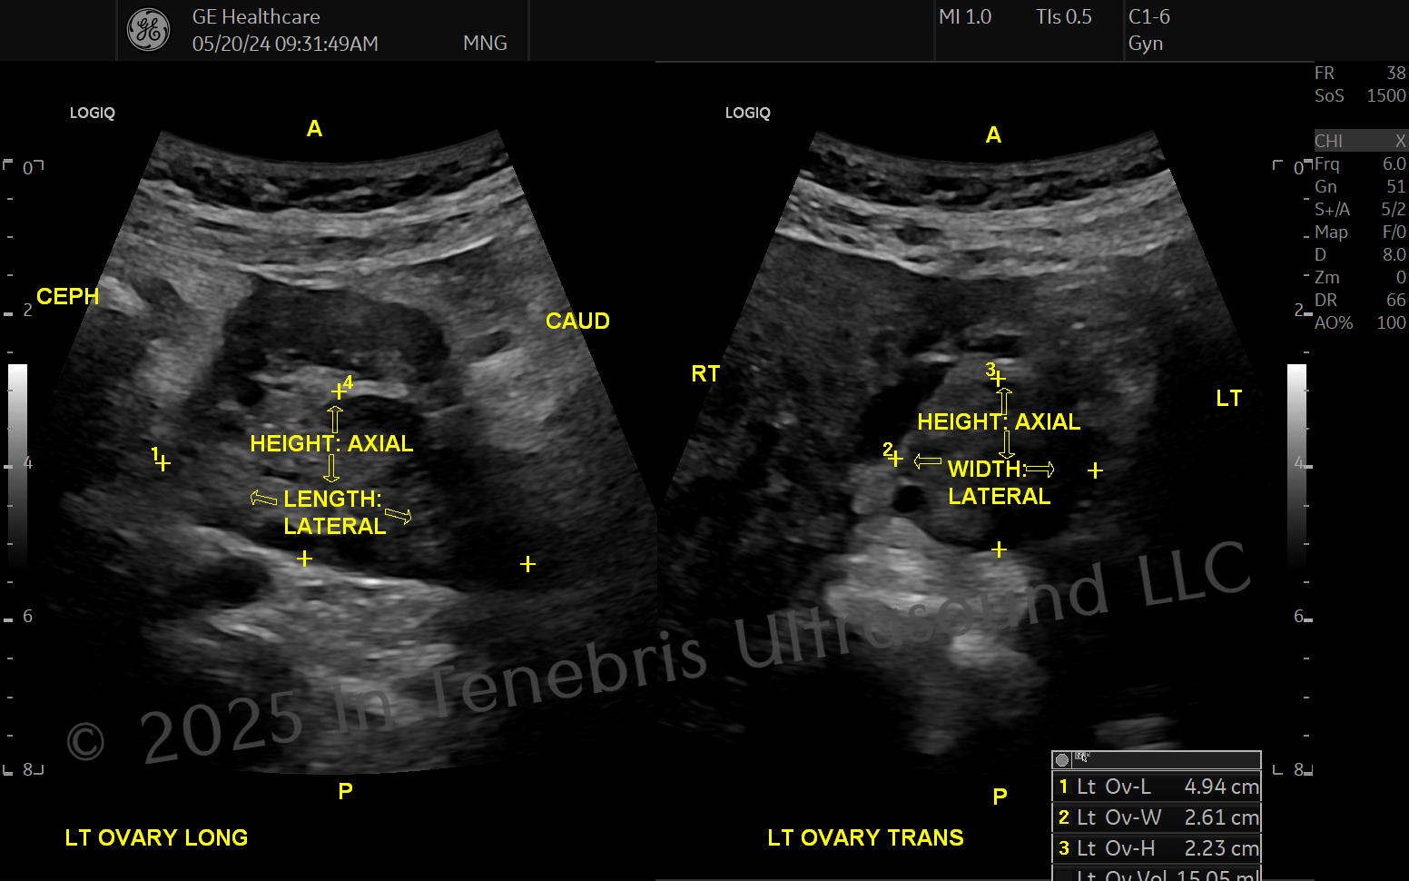Click the gray circle in measurement window header
The width and height of the screenshot is (1409, 881).
[x=1062, y=760]
